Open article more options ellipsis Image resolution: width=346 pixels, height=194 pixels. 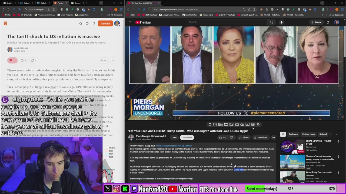point(113,60)
